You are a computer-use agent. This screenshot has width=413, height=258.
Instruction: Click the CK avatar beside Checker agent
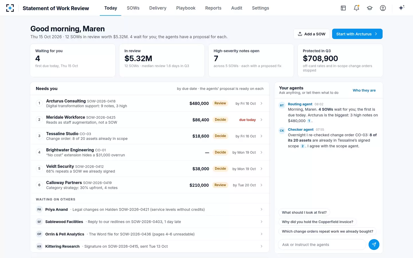[x=282, y=131]
